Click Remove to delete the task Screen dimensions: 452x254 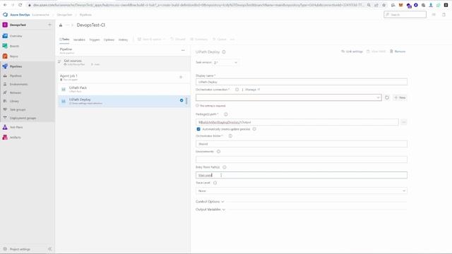point(398,52)
